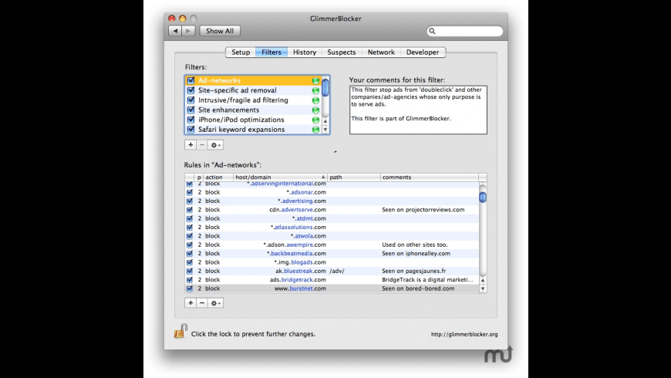The image size is (671, 378).
Task: Click the Show All button
Action: pos(220,31)
